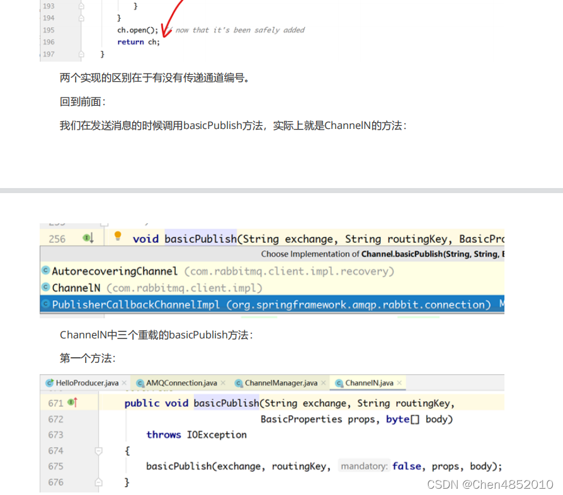The width and height of the screenshot is (563, 495).
Task: Click the override gutter icon on line 671
Action: pyautogui.click(x=72, y=403)
